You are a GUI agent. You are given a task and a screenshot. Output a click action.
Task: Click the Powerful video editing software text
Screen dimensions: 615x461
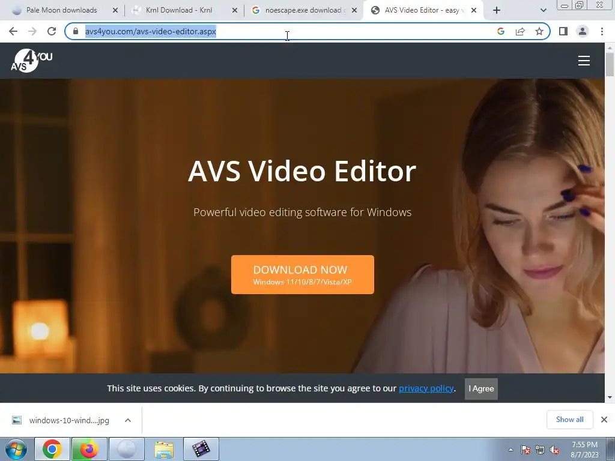point(303,212)
